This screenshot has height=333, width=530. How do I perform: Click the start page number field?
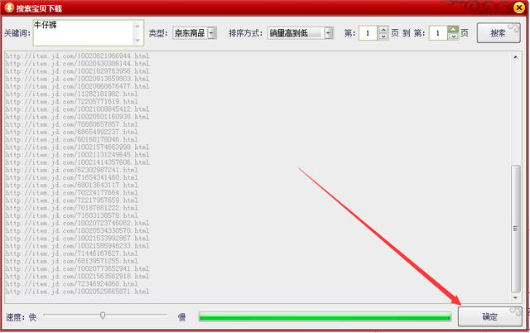coord(368,33)
